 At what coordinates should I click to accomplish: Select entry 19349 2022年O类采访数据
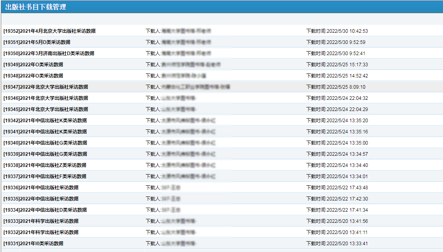click(33, 65)
